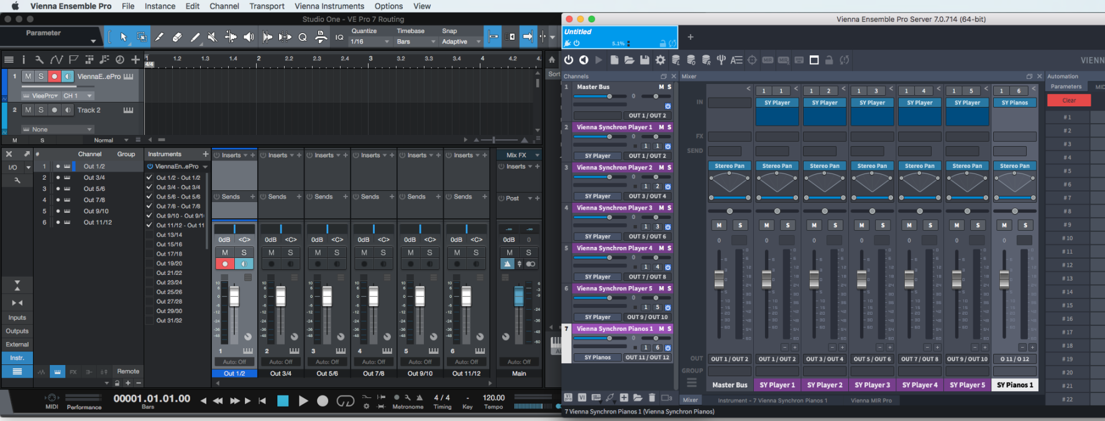
Task: Switch to Parameters tab in Automation panel
Action: pos(1066,87)
